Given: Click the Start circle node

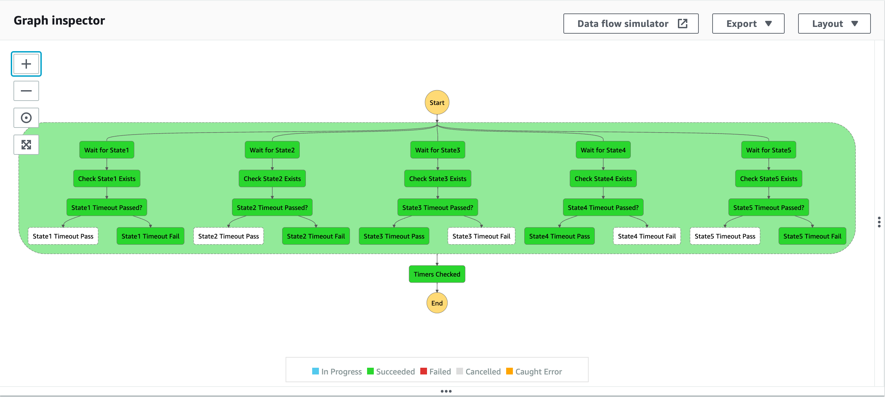Looking at the screenshot, I should point(437,102).
